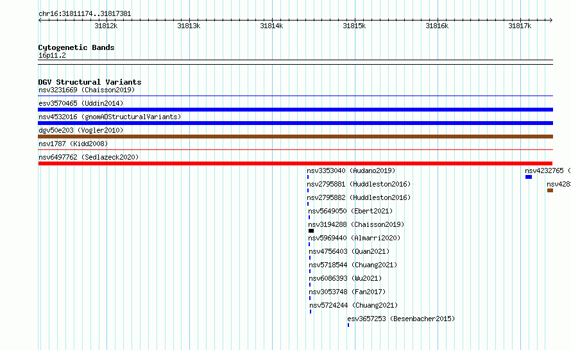571x350 pixels.
Task: Open nsv3053748 (Fan2017) variant
Action: pyautogui.click(x=347, y=292)
